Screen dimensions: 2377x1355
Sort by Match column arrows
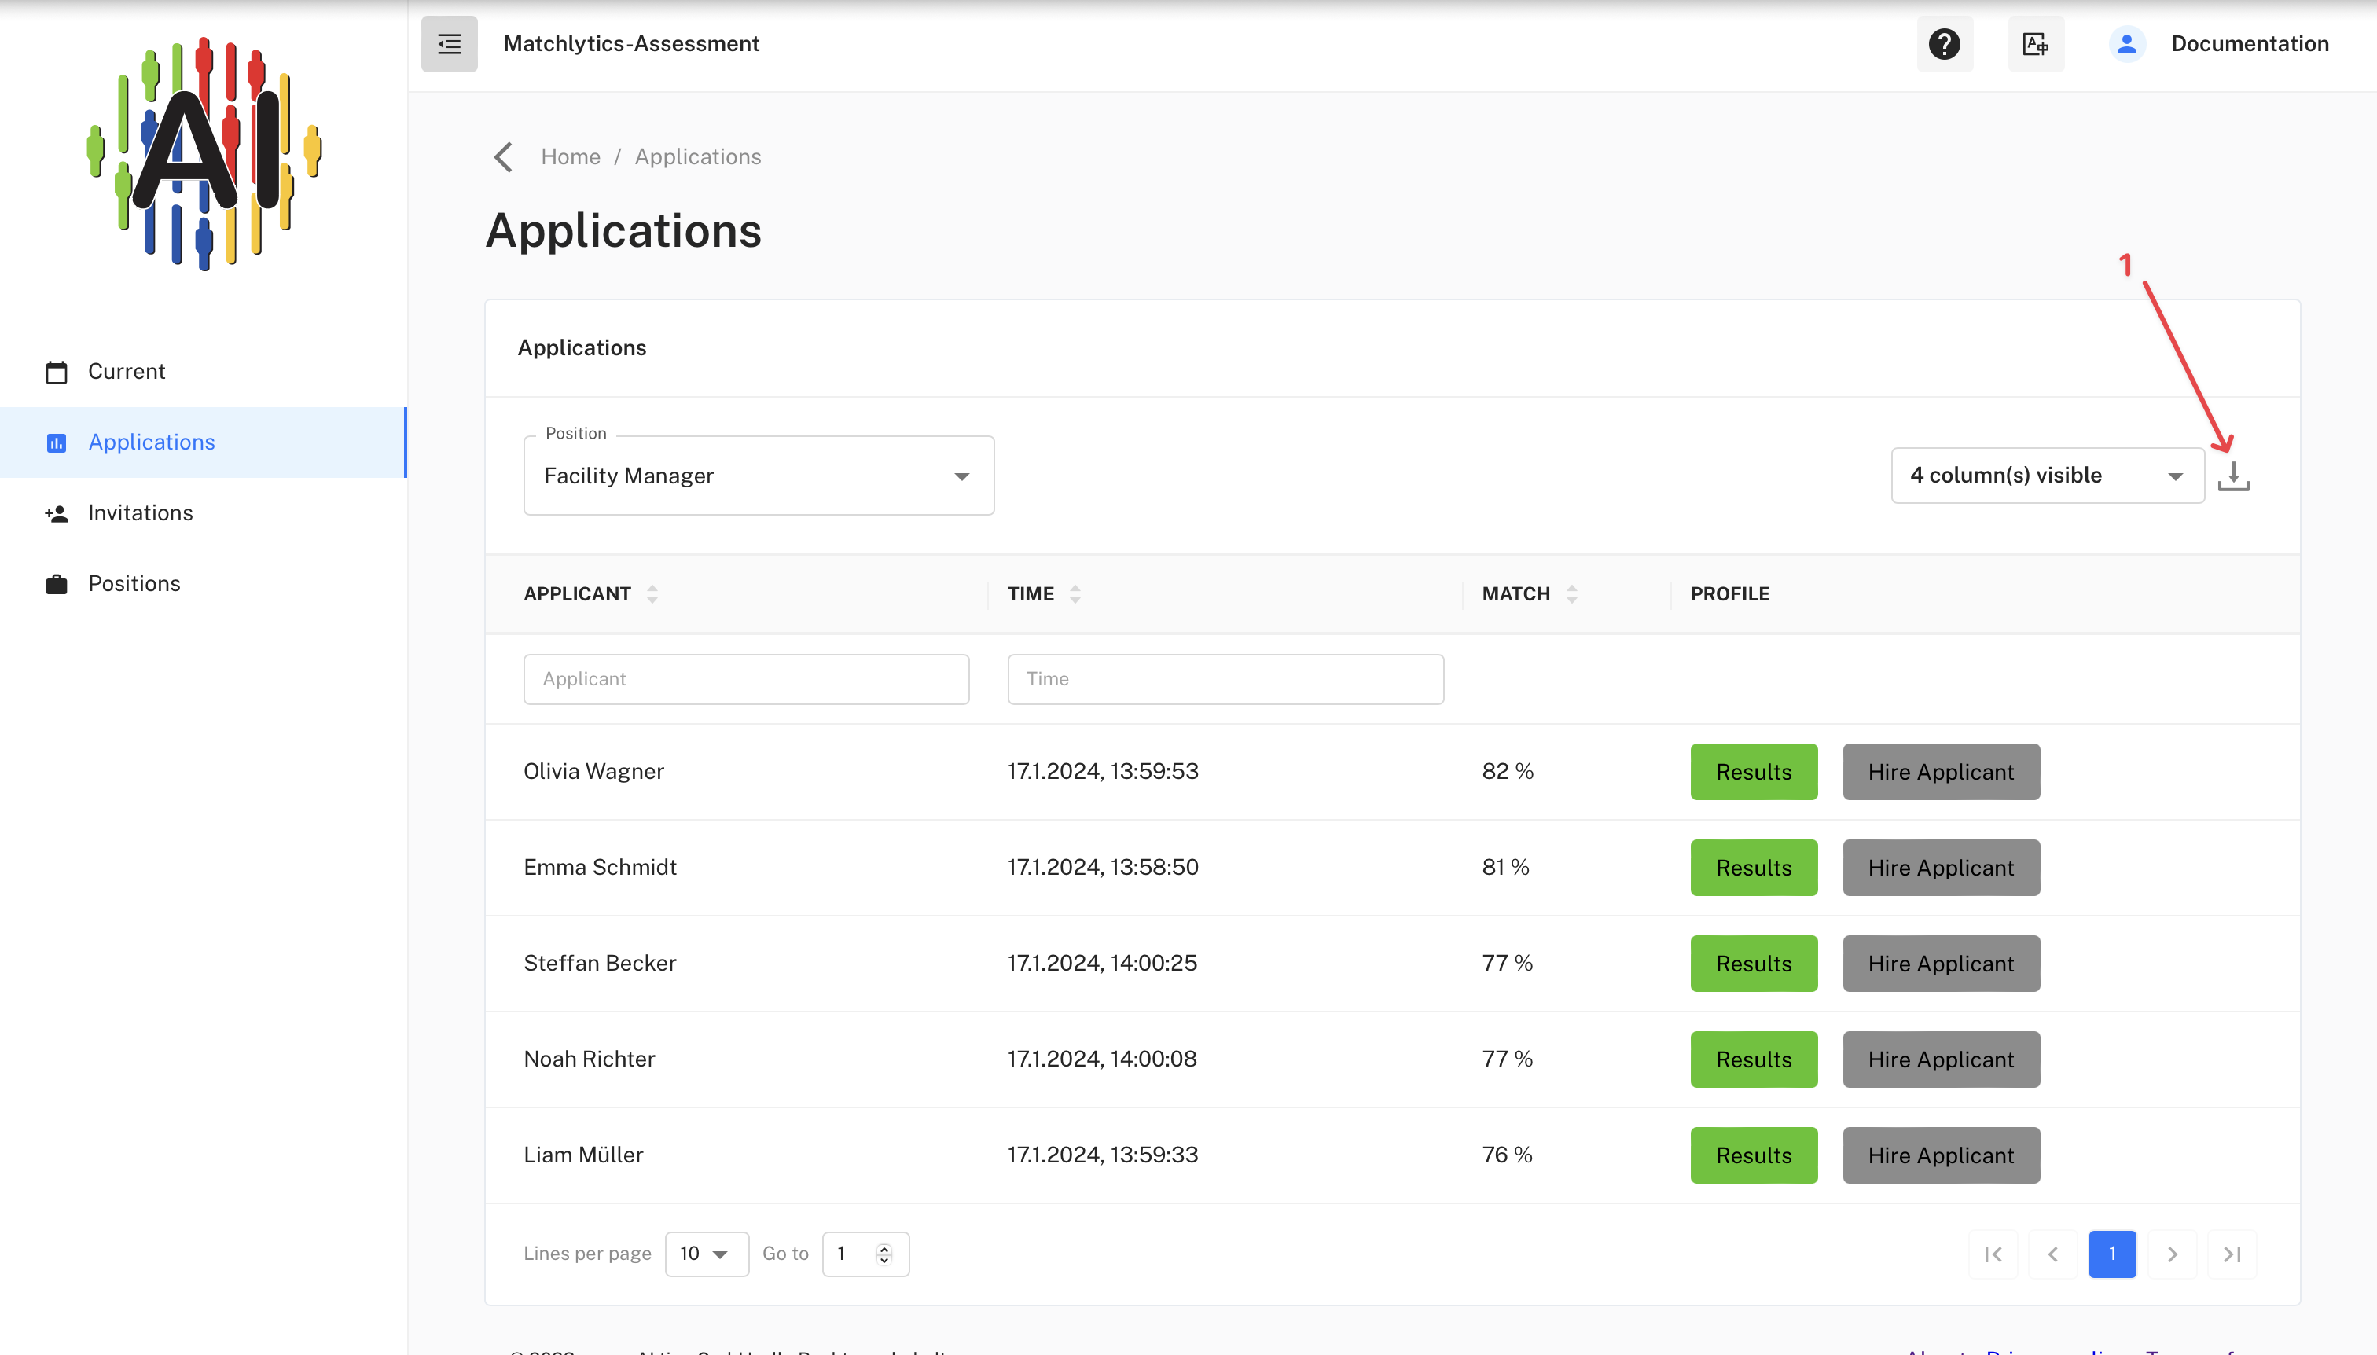pyautogui.click(x=1572, y=593)
